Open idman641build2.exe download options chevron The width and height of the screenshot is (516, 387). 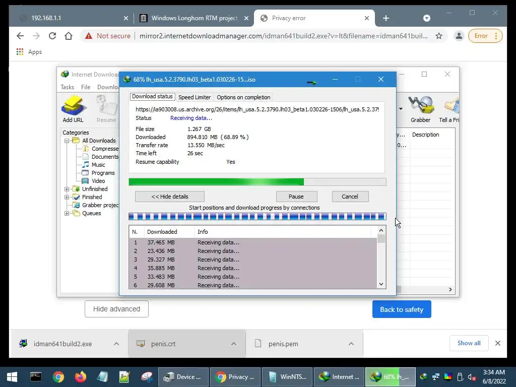[116, 344]
